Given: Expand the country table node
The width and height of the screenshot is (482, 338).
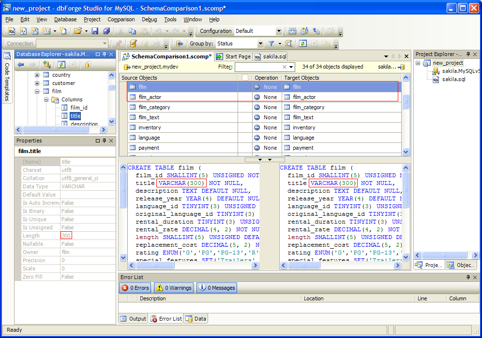Looking at the screenshot, I should point(37,75).
